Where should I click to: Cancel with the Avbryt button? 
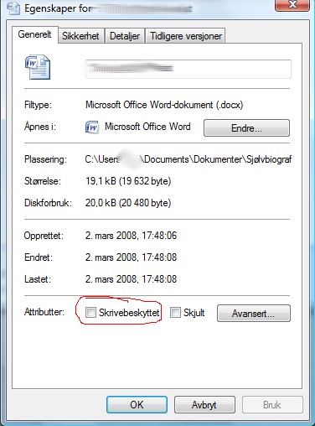204,404
